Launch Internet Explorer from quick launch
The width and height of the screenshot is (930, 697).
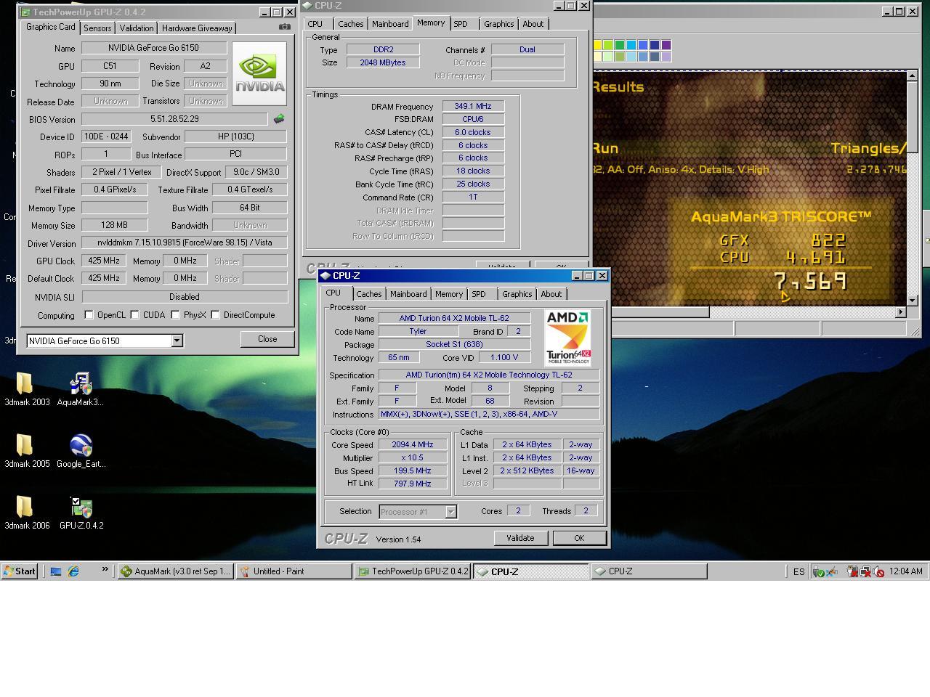pyautogui.click(x=73, y=571)
